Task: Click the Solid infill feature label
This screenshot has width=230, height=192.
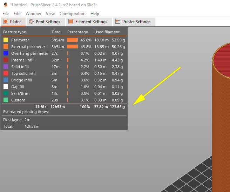Action: click(20, 67)
